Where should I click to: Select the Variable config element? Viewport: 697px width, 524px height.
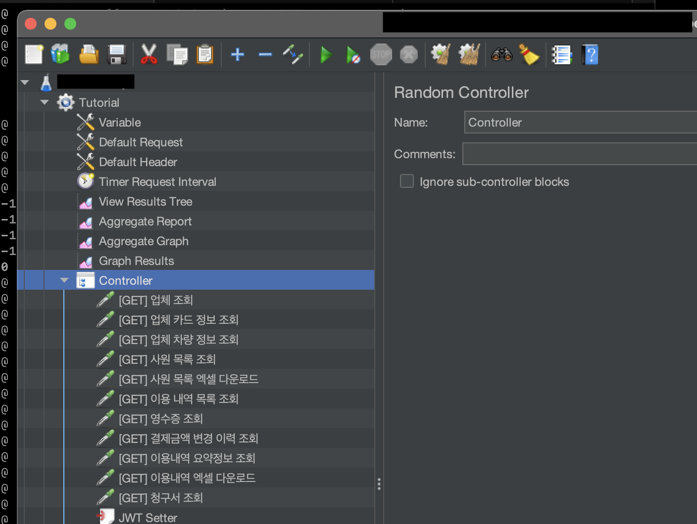120,122
